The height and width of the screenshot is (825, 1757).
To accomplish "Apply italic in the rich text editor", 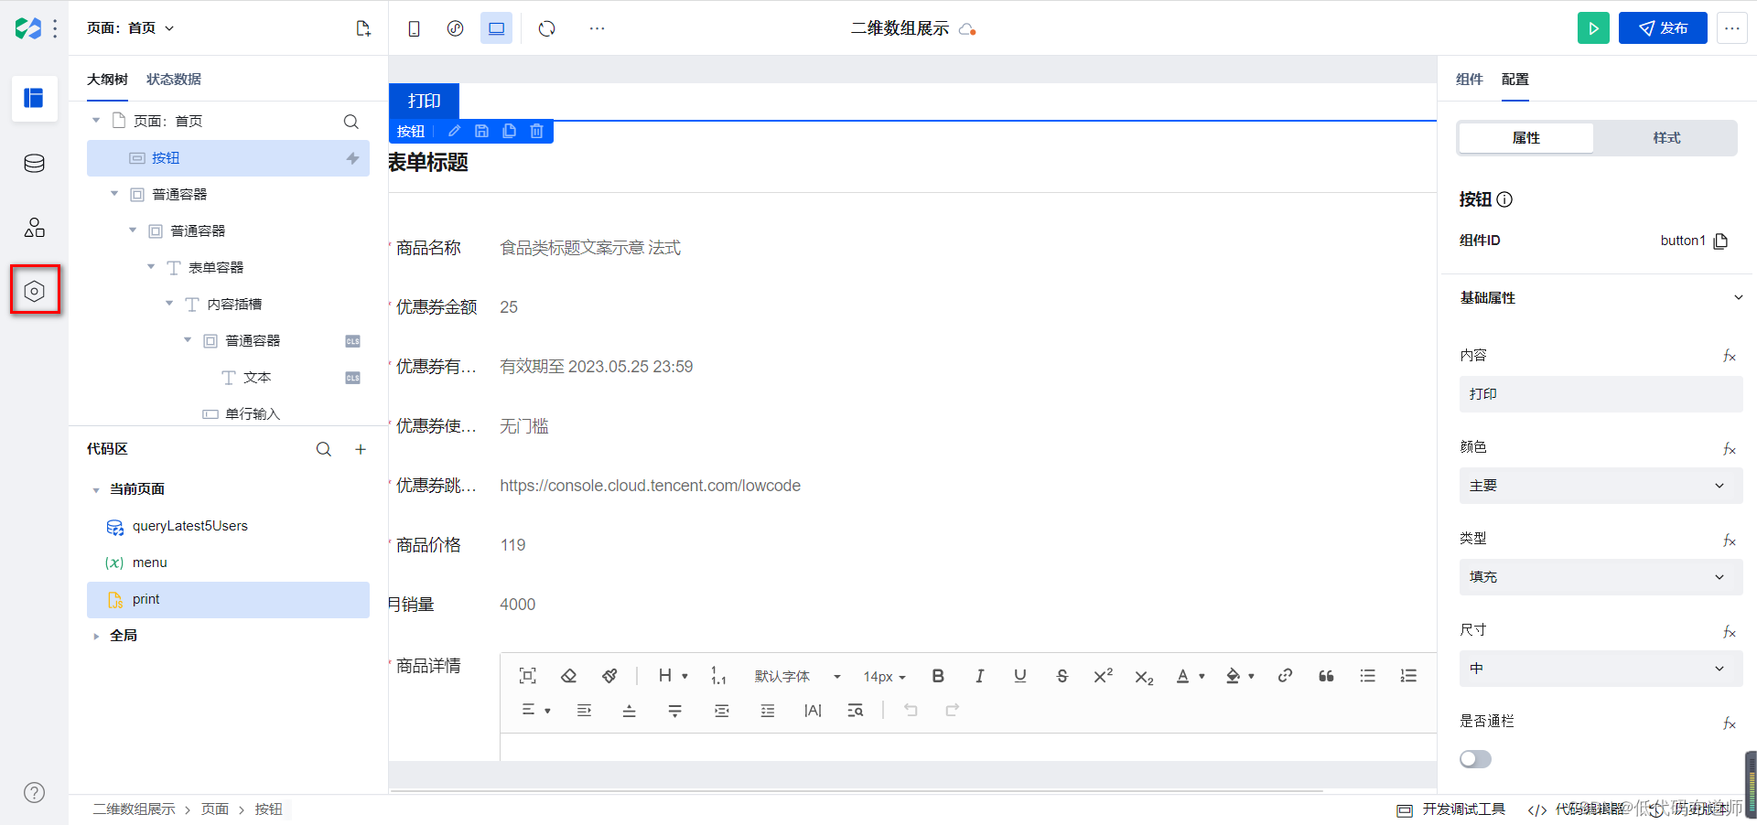I will [x=979, y=676].
